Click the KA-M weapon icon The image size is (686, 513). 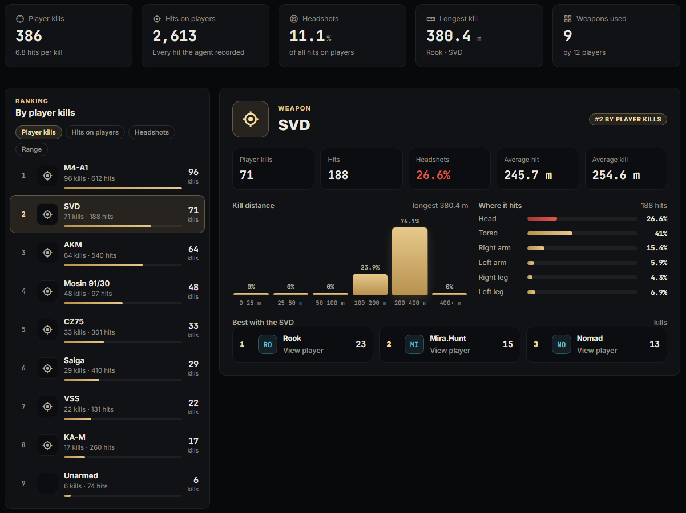(x=47, y=445)
